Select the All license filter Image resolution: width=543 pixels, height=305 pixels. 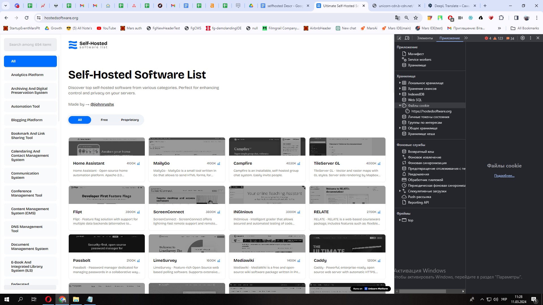point(80,120)
